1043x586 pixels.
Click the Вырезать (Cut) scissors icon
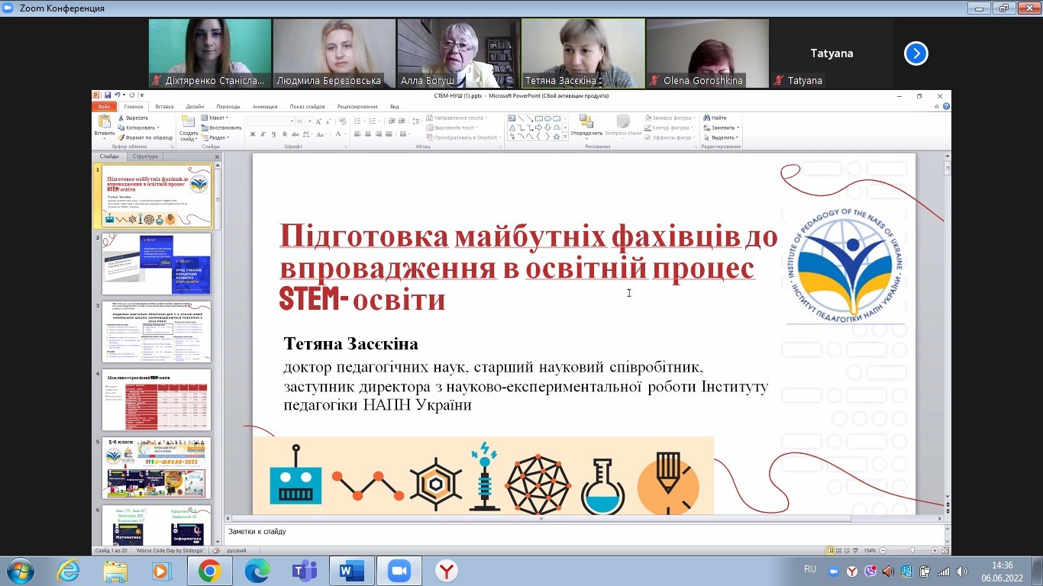tap(121, 118)
